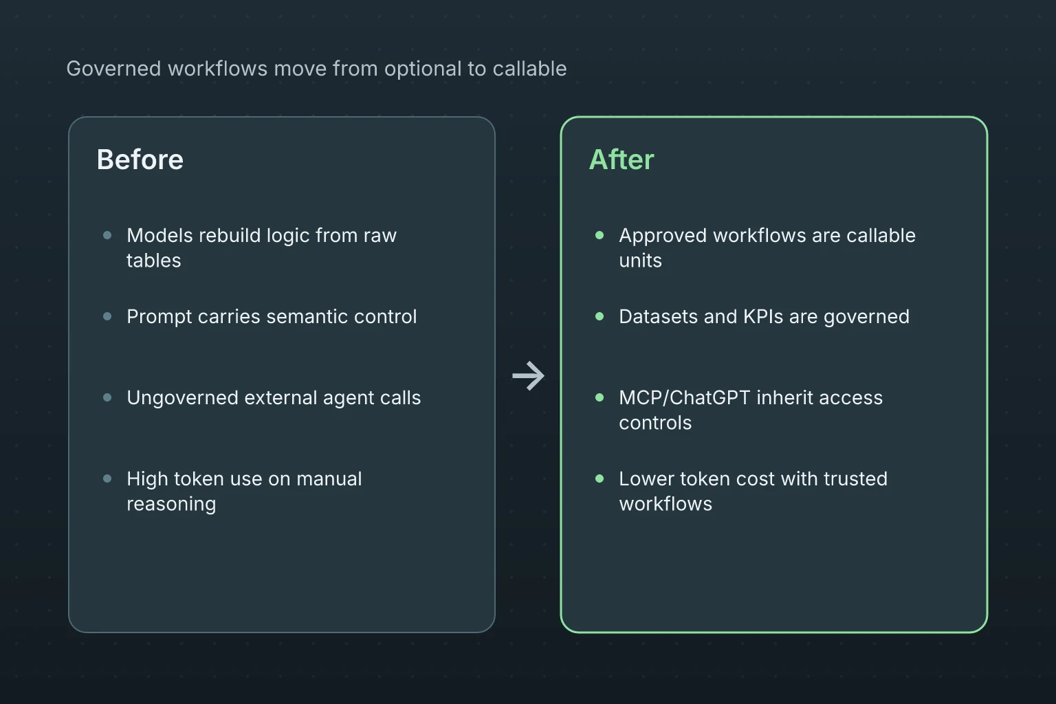Click green bullet beside 'Lower token cost'

click(599, 478)
